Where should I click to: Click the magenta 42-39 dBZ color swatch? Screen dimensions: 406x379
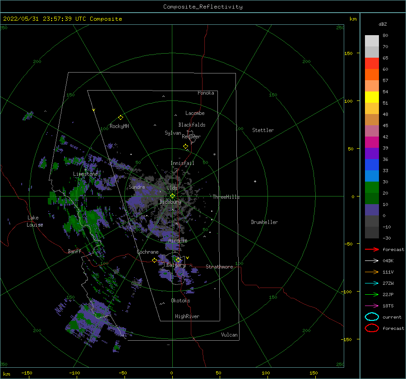(372, 142)
